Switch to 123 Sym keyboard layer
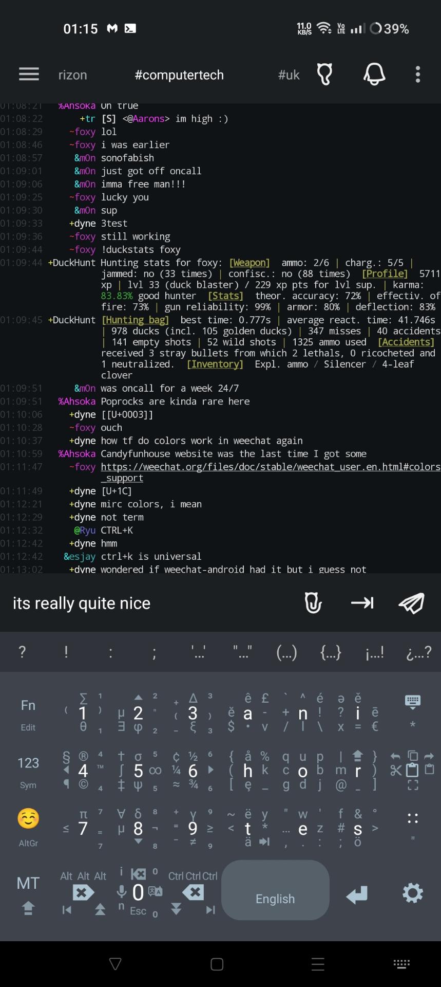441x987 pixels. 28,770
